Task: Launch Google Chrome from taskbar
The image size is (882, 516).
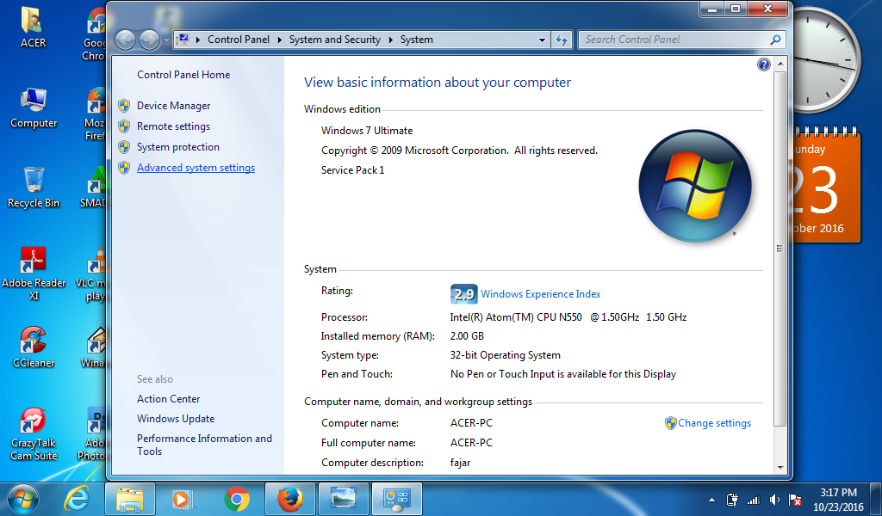Action: 237,499
